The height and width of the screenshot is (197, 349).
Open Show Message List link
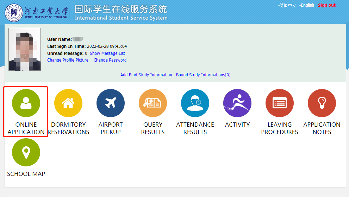point(107,53)
